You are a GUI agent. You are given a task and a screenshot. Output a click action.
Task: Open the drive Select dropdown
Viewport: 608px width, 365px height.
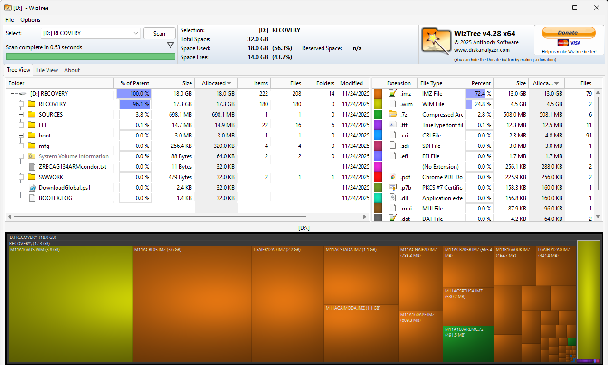pos(135,33)
